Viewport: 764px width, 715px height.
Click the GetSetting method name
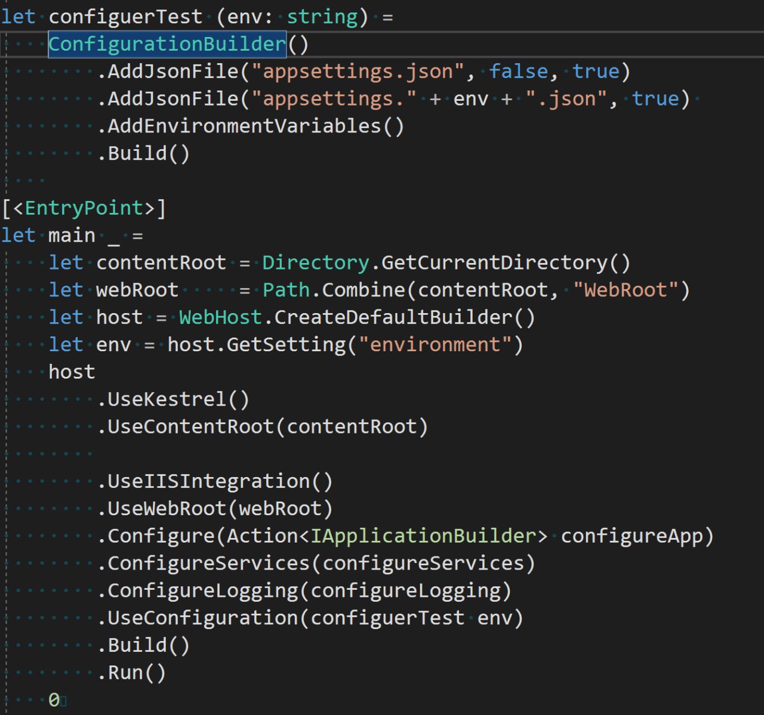(286, 345)
